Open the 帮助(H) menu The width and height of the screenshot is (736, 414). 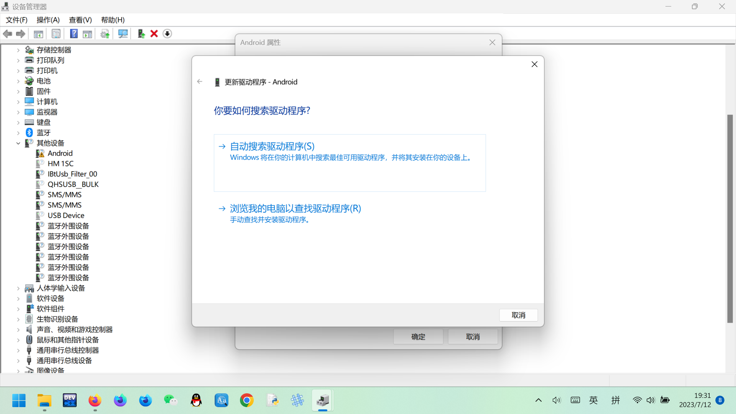(x=113, y=20)
